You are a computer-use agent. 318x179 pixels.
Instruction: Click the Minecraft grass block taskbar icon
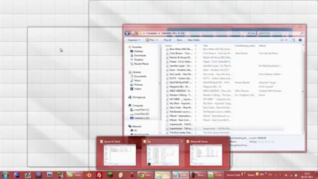click(x=110, y=175)
